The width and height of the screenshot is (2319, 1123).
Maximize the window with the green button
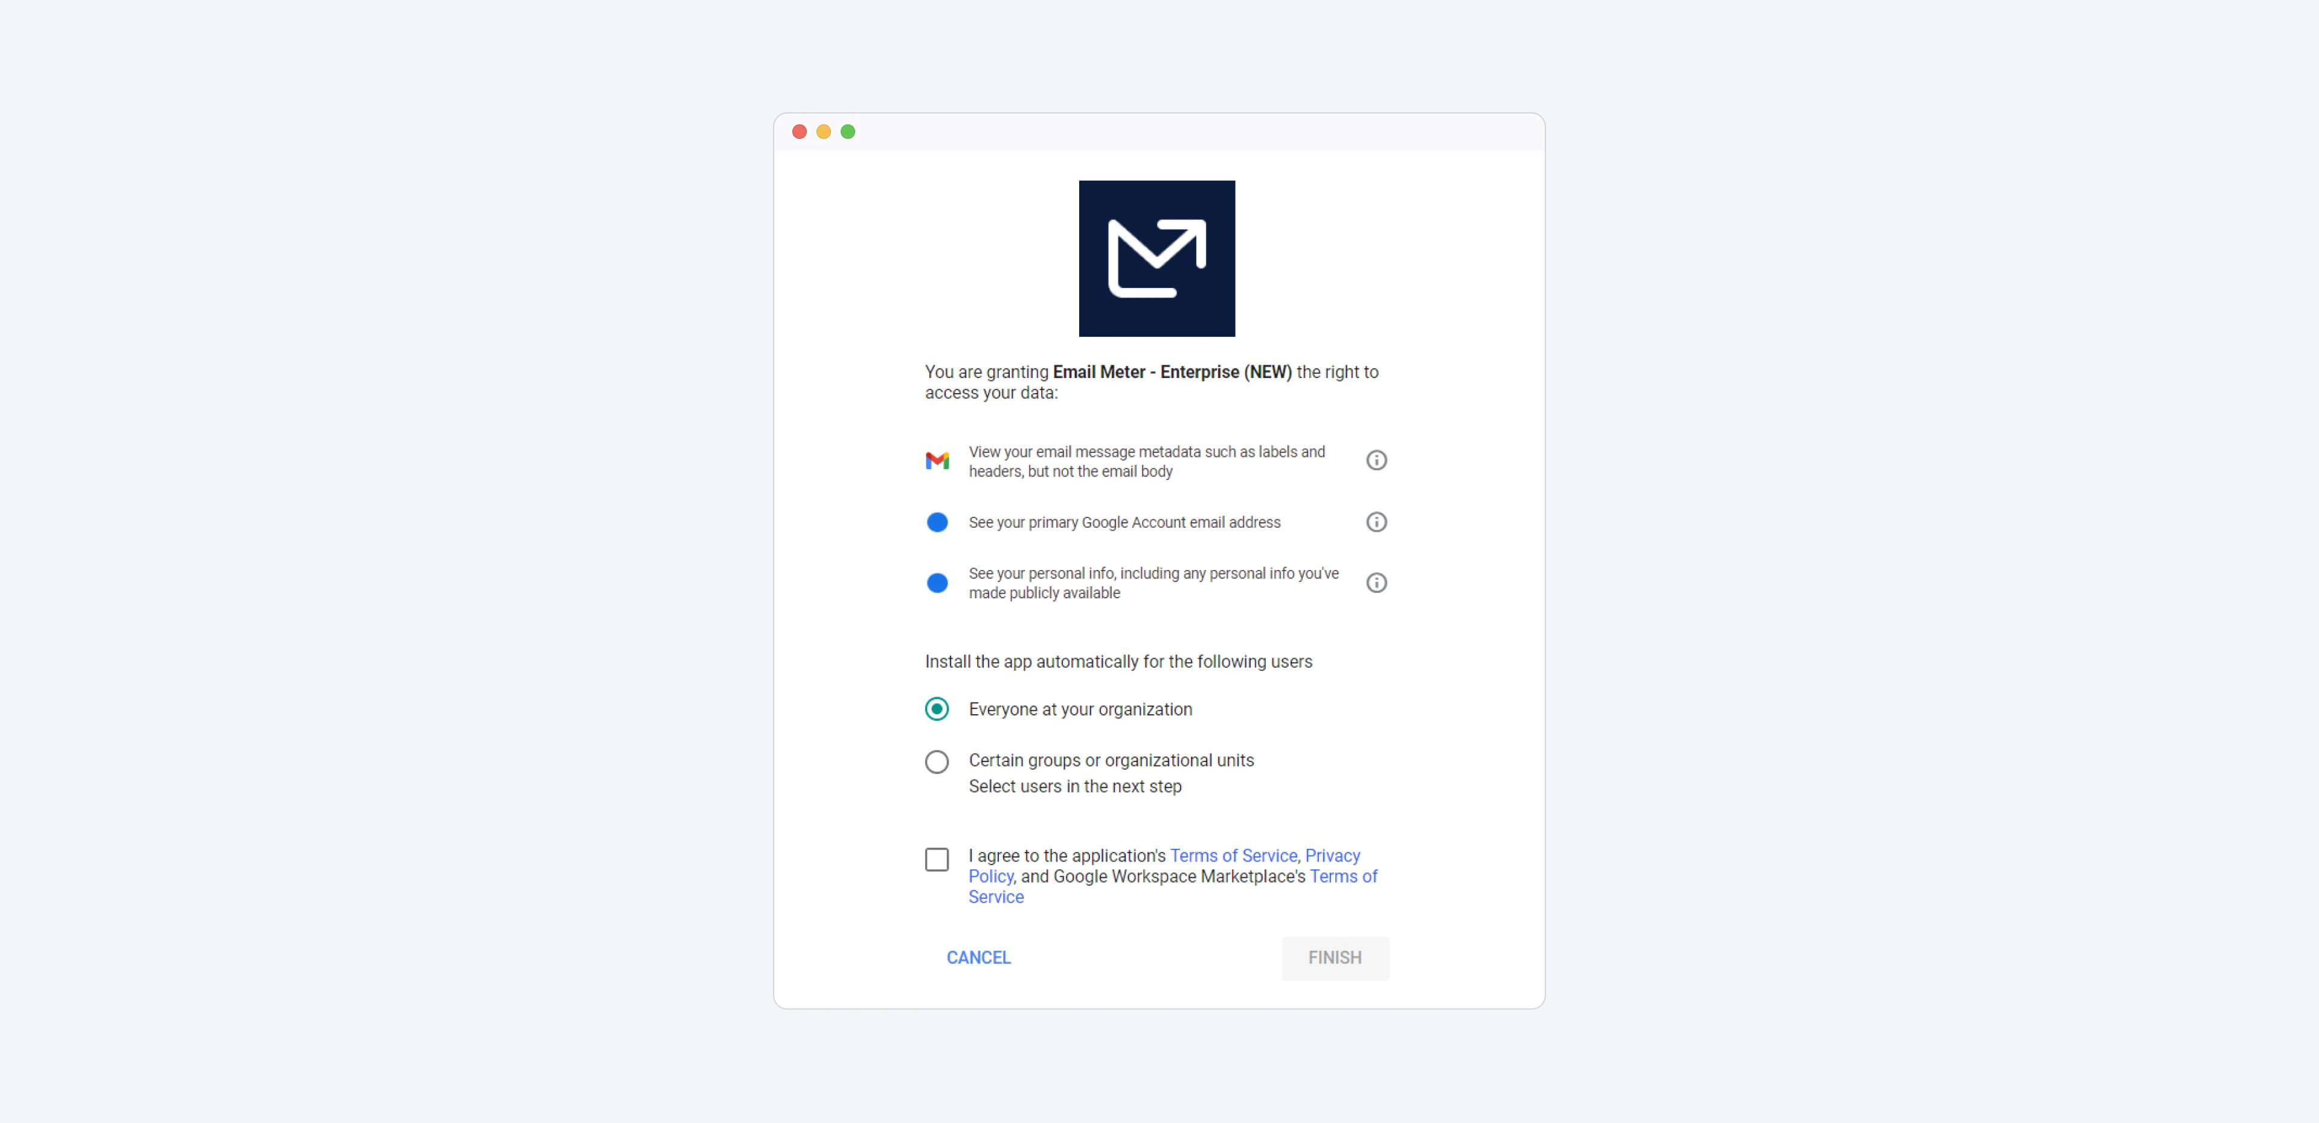click(x=847, y=132)
